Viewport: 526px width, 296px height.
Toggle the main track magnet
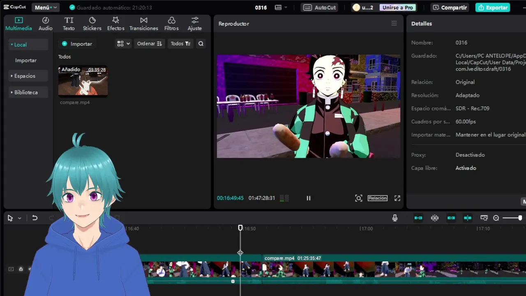[x=418, y=218]
